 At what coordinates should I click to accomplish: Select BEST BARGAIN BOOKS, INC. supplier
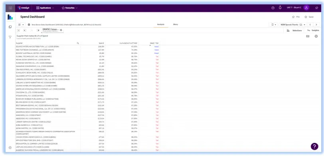point(37,105)
